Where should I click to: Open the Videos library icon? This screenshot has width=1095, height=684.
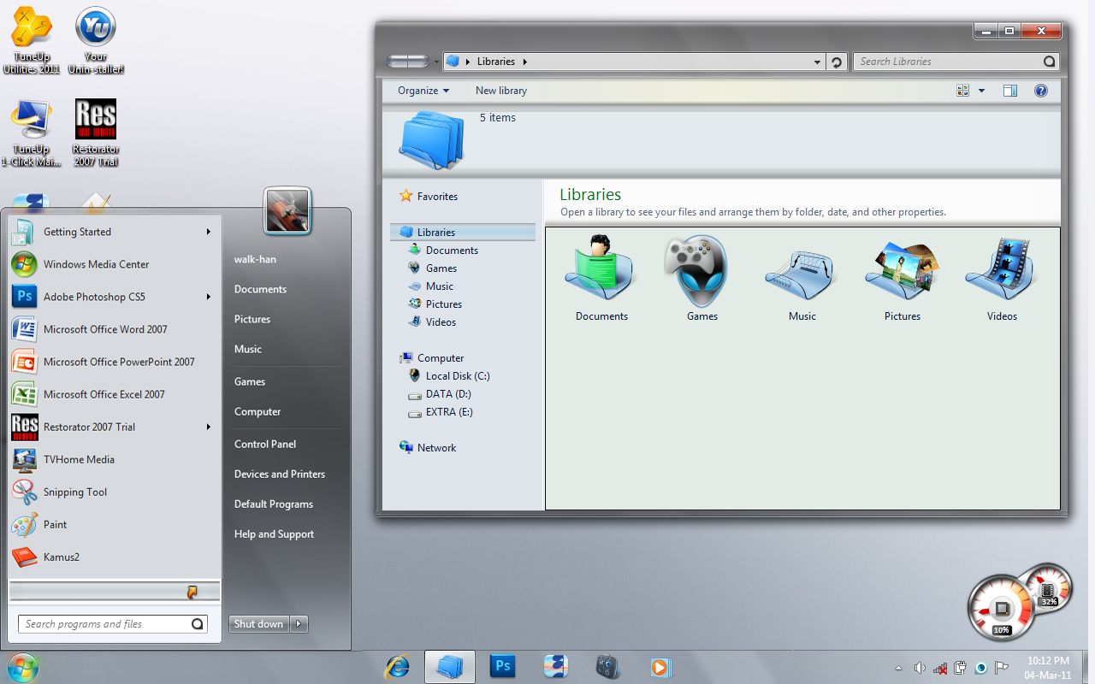1002,278
